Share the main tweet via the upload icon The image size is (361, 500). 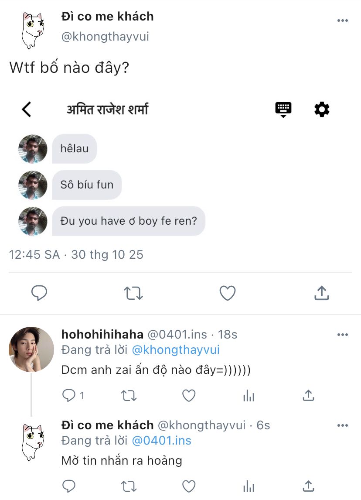321,293
